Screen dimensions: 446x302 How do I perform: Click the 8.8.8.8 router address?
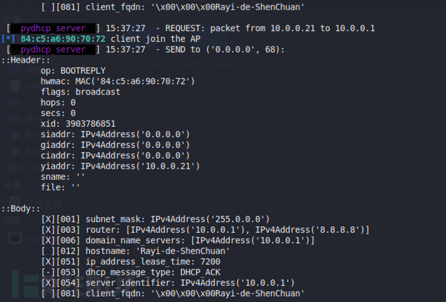coord(338,230)
